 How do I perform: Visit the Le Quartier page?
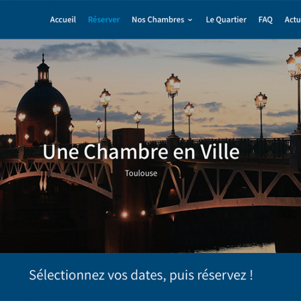tap(226, 20)
